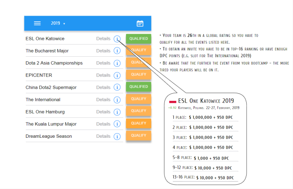Click the 1 place prize row
This screenshot has width=293, height=189.
click(205, 117)
